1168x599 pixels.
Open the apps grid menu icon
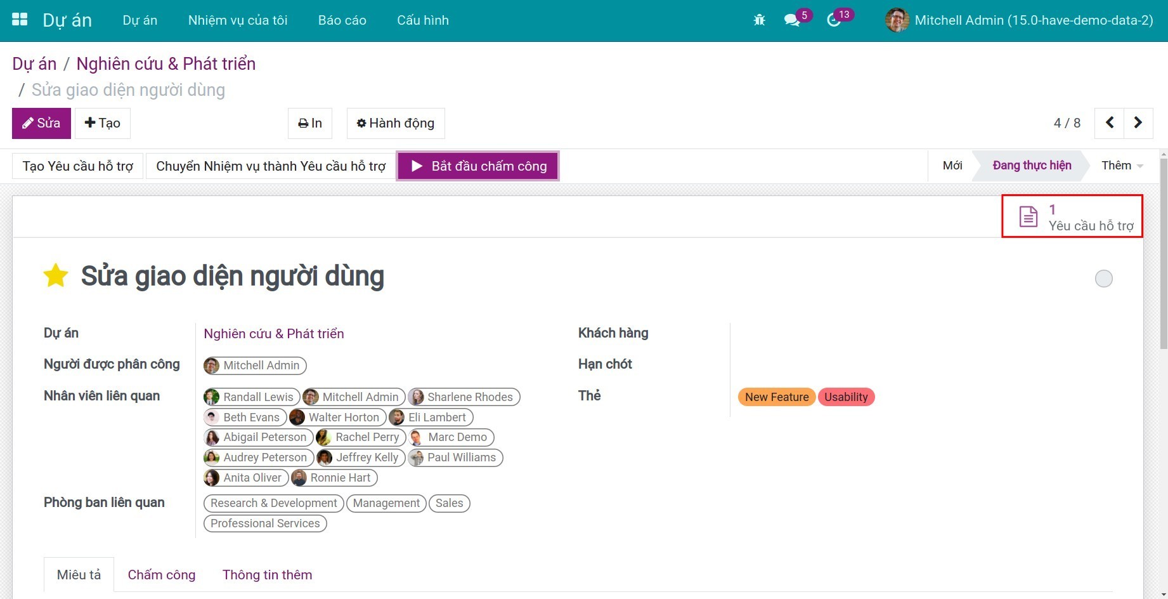[20, 20]
